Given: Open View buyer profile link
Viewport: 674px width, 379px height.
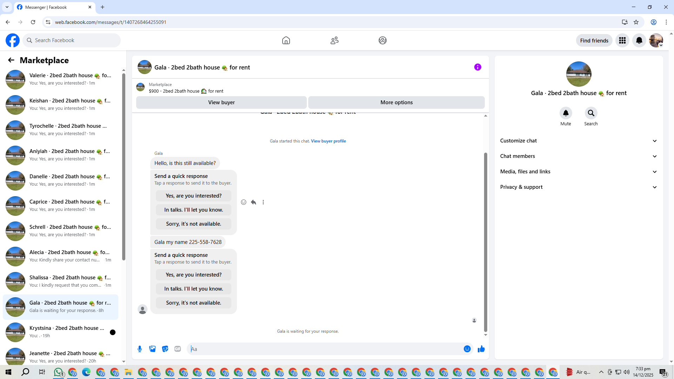Looking at the screenshot, I should (328, 141).
